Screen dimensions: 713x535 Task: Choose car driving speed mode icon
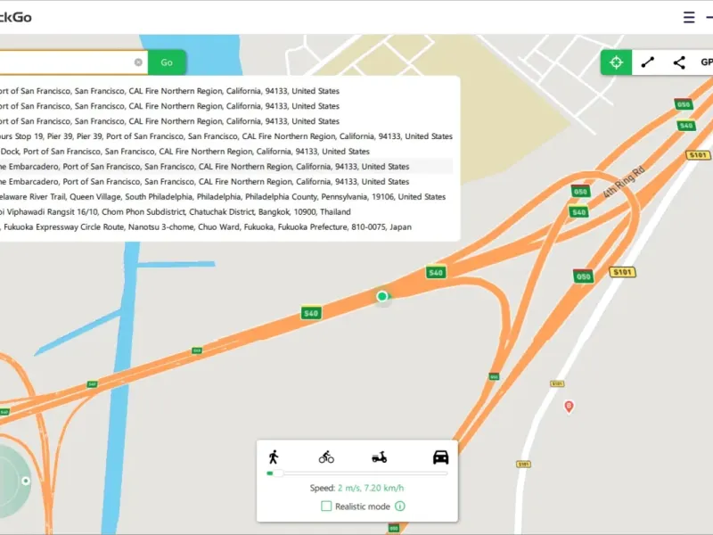(440, 457)
